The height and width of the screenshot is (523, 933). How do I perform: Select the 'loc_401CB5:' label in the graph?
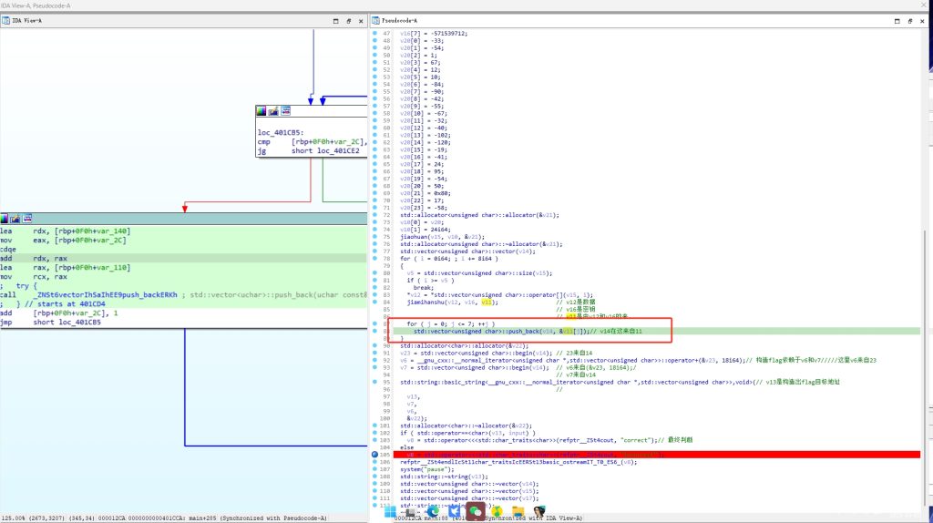point(281,133)
